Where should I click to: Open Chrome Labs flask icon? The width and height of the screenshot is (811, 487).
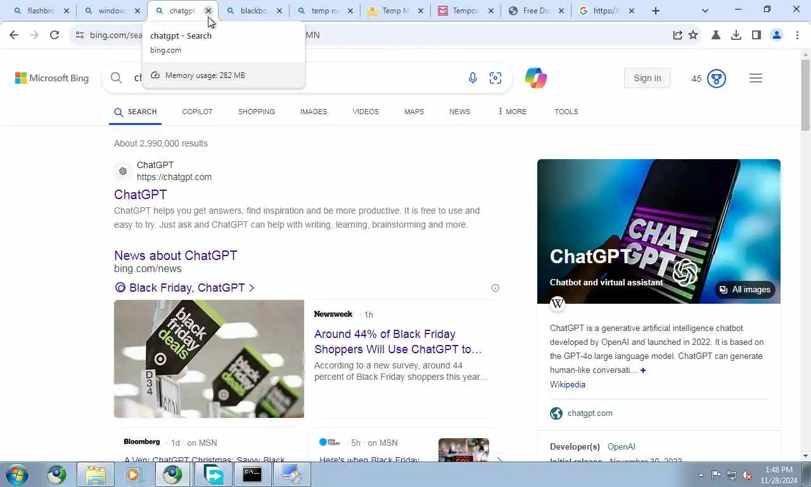point(716,35)
